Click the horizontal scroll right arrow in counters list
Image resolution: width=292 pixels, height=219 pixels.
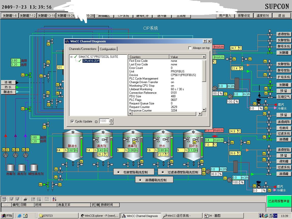pyautogui.click(x=200, y=114)
